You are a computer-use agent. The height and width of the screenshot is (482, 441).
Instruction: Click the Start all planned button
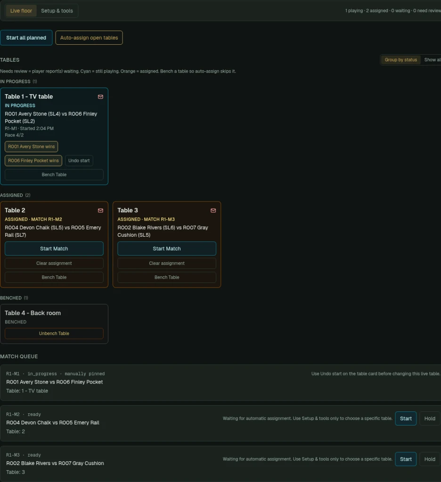click(26, 38)
